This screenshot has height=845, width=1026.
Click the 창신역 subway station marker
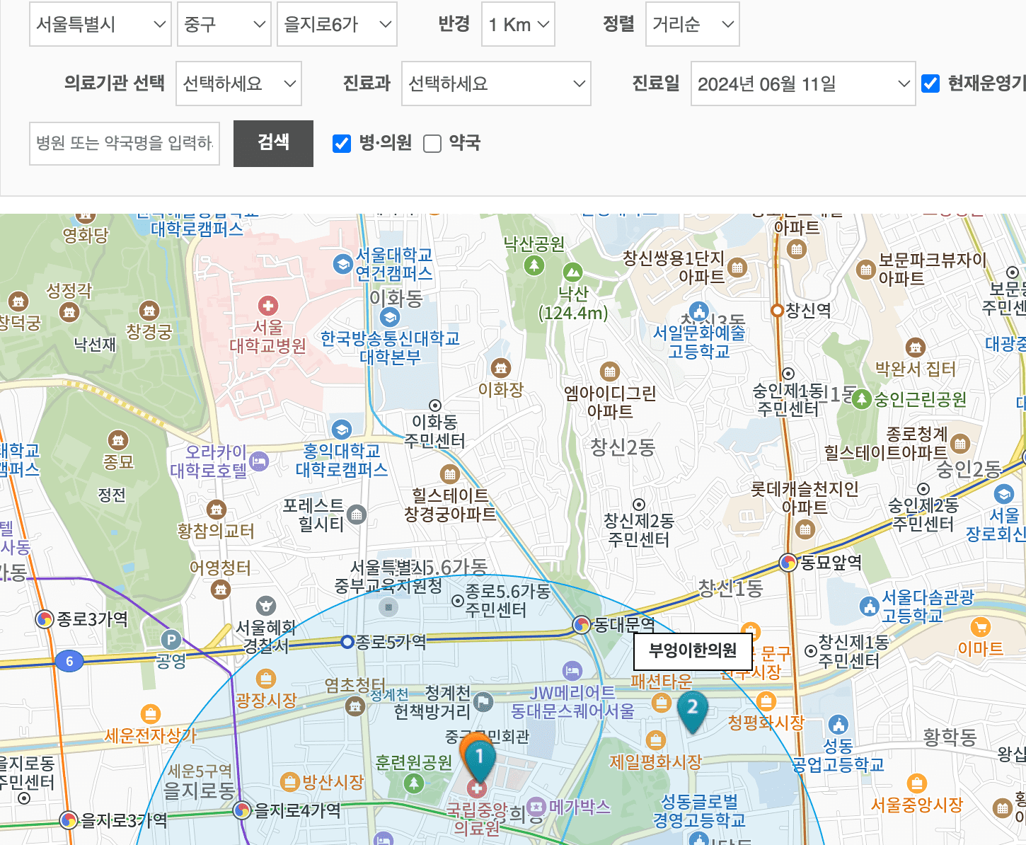(777, 310)
